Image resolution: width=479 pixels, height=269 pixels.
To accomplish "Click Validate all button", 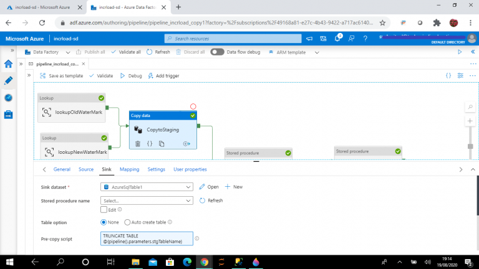I will point(126,52).
